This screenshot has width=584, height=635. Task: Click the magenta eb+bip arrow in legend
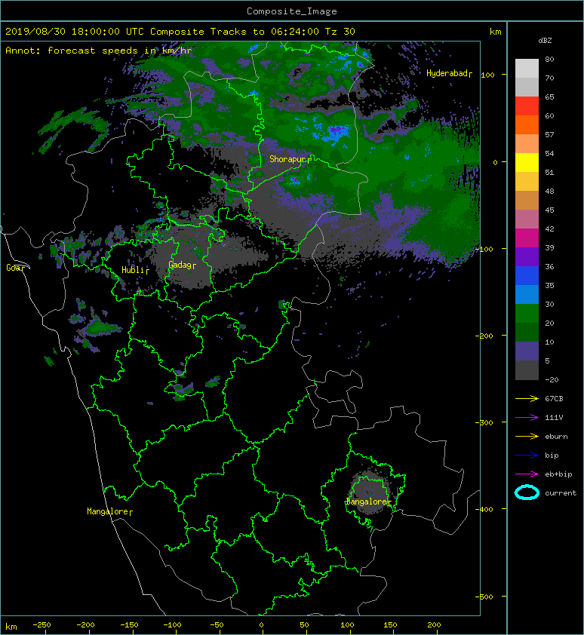coord(527,474)
